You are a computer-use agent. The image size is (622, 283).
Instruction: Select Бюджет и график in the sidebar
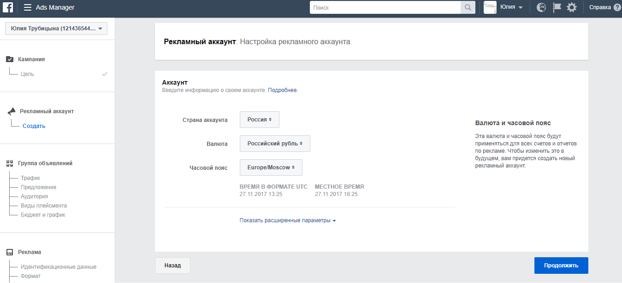43,215
